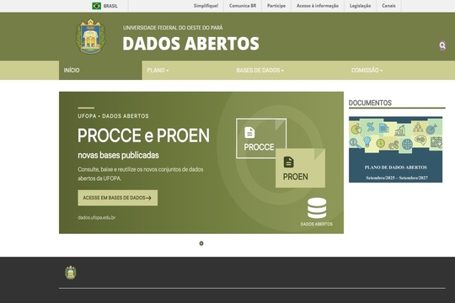Viewport: 455px width, 303px height.
Task: Click the Brazil flag icon
Action: click(96, 6)
